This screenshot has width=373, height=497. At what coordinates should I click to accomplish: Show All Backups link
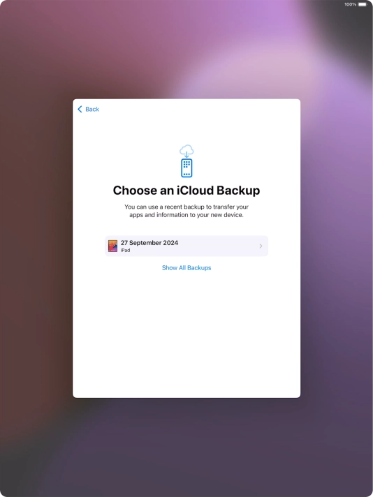click(x=186, y=268)
